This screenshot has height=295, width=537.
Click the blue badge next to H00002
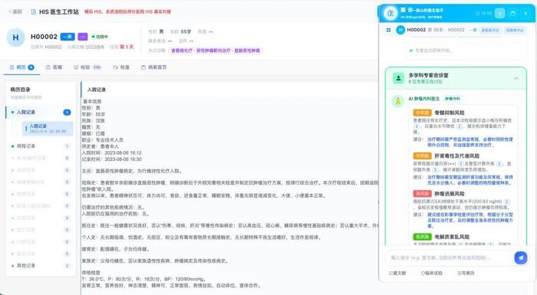pyautogui.click(x=68, y=37)
